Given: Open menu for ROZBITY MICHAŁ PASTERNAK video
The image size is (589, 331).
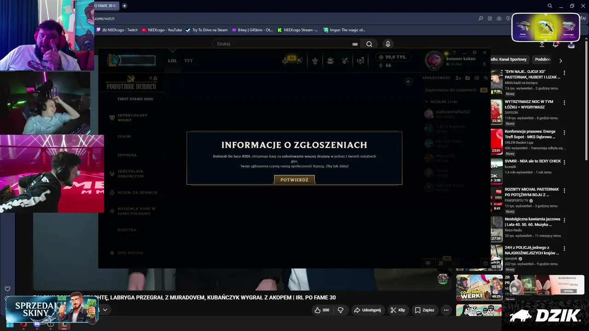Looking at the screenshot, I should pos(565,190).
